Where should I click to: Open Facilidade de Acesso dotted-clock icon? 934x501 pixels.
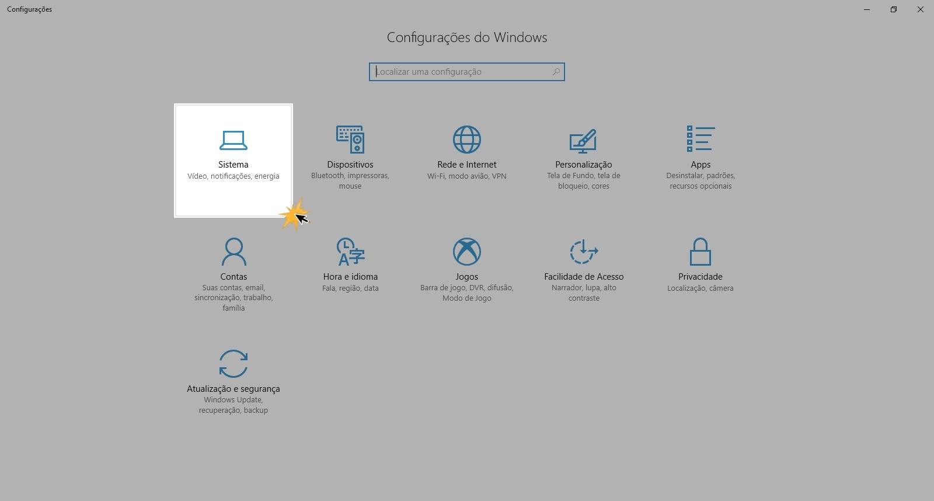click(x=584, y=252)
